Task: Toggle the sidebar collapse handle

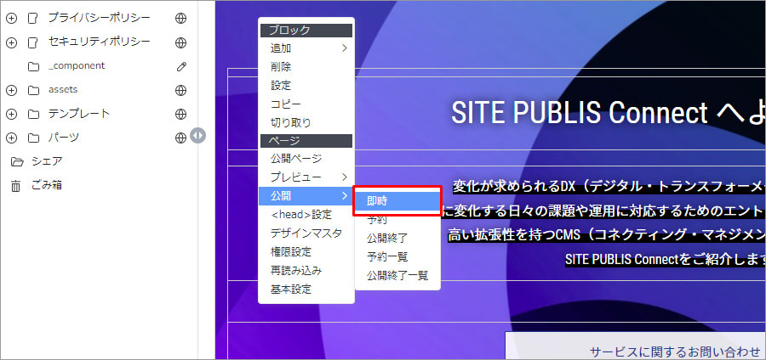Action: (x=197, y=135)
